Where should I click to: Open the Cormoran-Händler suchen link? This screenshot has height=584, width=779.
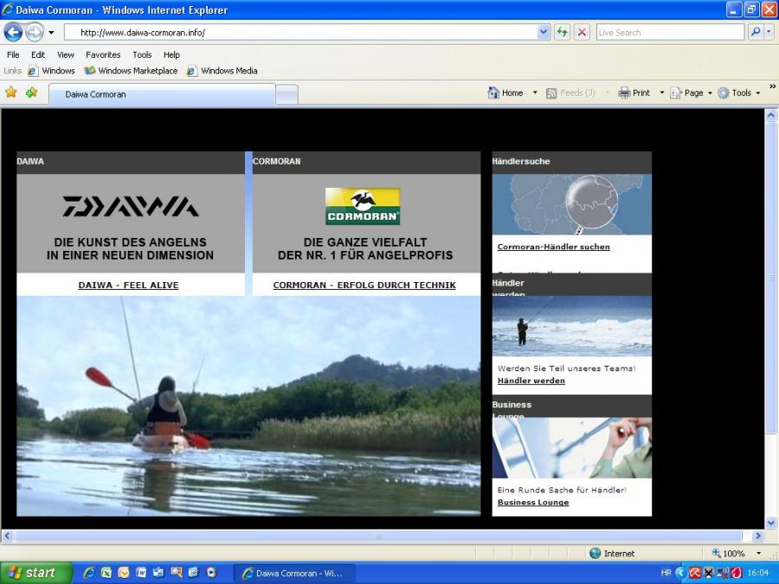coord(553,247)
